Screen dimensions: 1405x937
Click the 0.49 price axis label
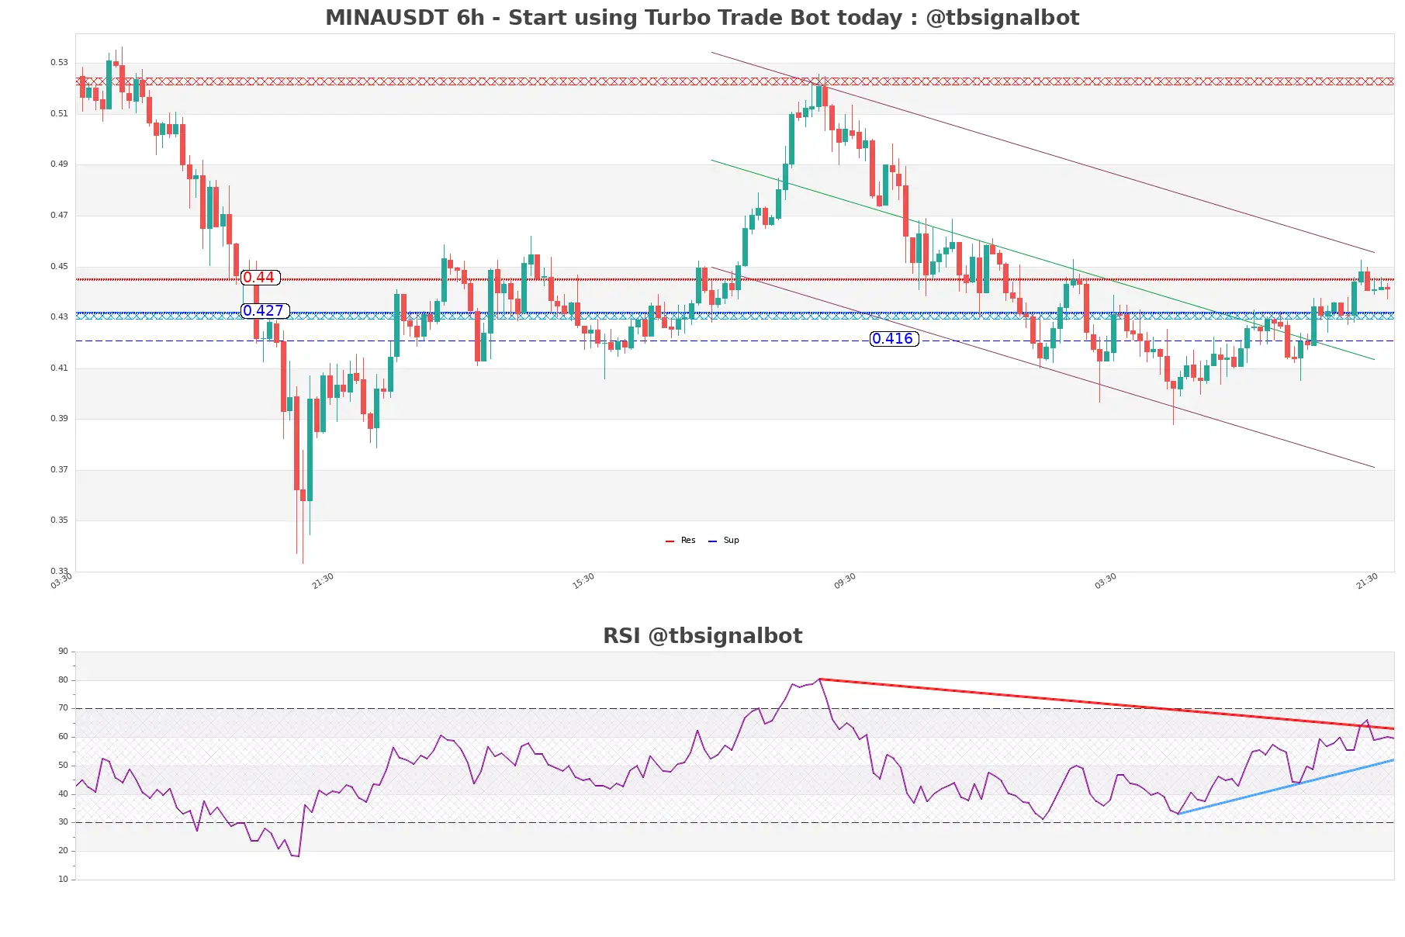point(59,164)
